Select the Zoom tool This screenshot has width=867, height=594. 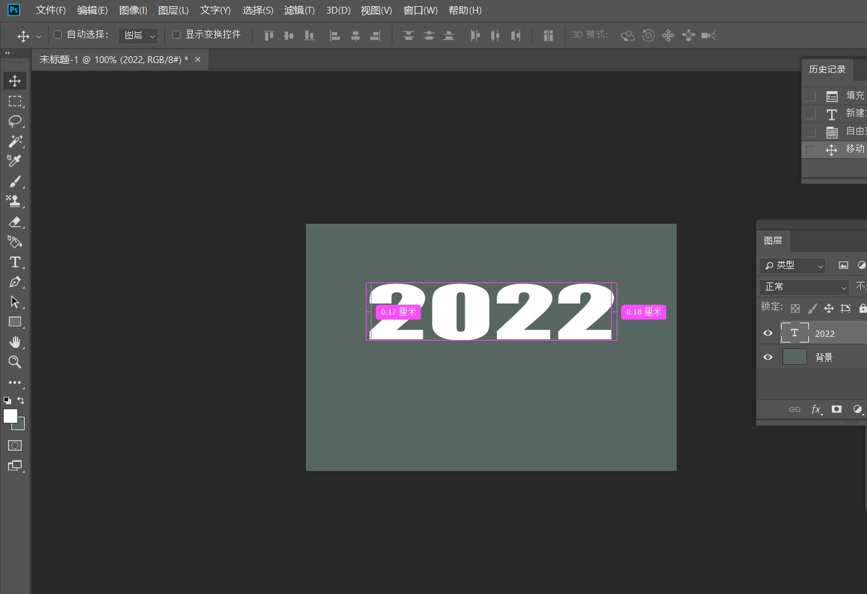click(15, 362)
